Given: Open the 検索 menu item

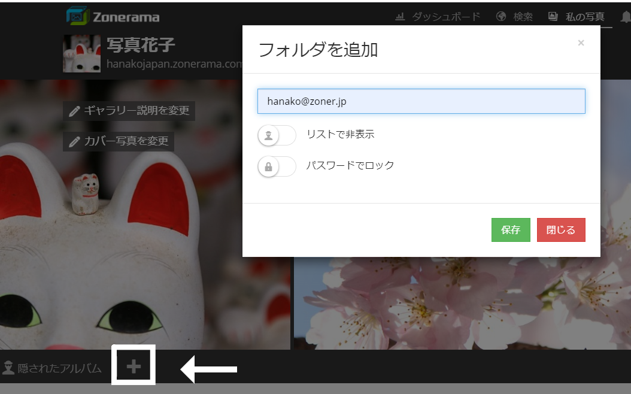Looking at the screenshot, I should (x=523, y=17).
